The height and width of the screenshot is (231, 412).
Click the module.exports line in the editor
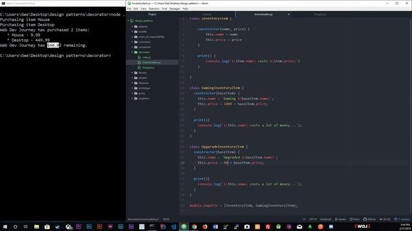coord(243,205)
